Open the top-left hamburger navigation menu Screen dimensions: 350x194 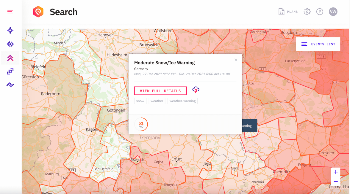click(10, 12)
